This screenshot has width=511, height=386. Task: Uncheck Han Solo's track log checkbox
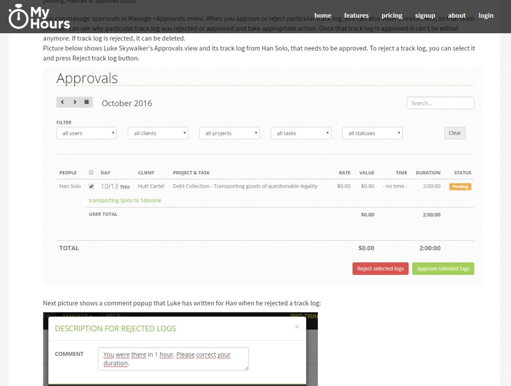click(x=91, y=186)
